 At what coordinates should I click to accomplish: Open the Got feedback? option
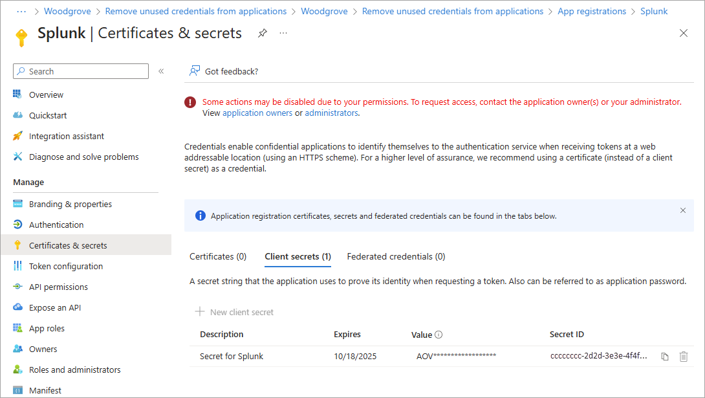point(224,71)
